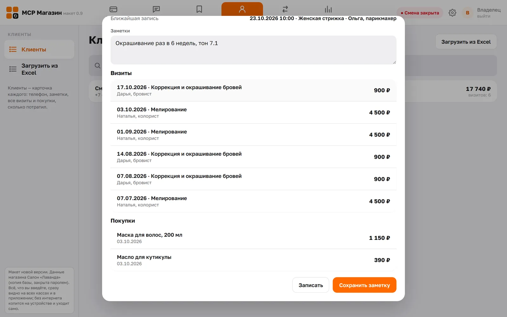Image resolution: width=507 pixels, height=317 pixels.
Task: Open the transfer arrows icon tab
Action: point(285,9)
